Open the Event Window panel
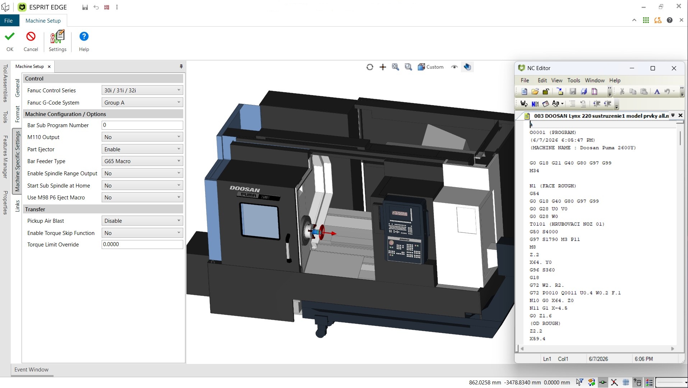The height and width of the screenshot is (388, 688). [32, 370]
